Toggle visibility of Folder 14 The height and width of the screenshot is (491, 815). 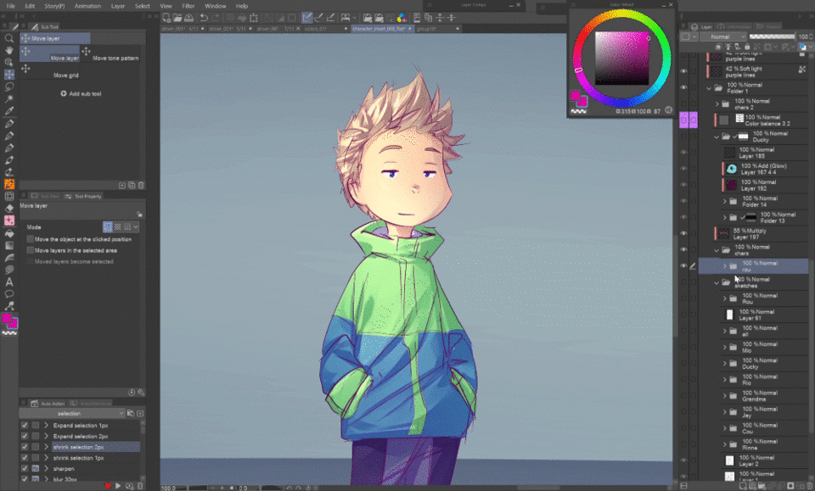[683, 201]
